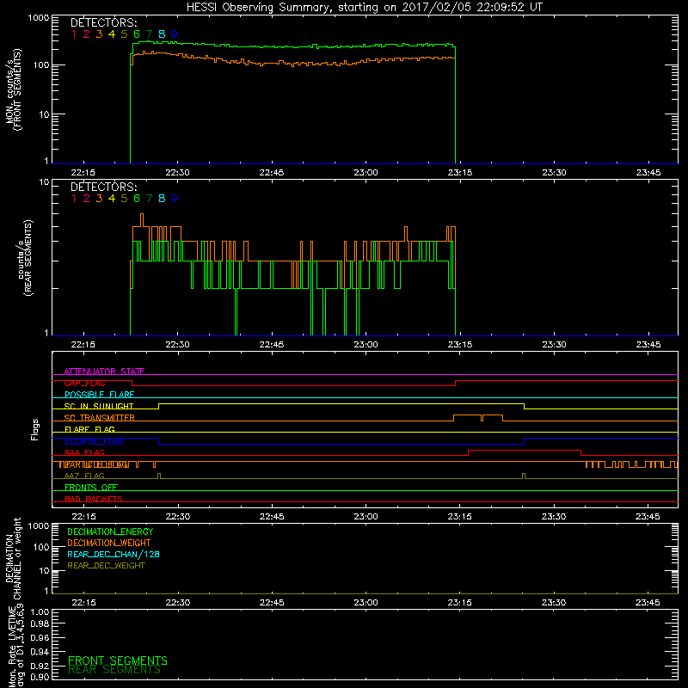
Task: Select detector 6 label in front segments legend
Action: coord(137,34)
